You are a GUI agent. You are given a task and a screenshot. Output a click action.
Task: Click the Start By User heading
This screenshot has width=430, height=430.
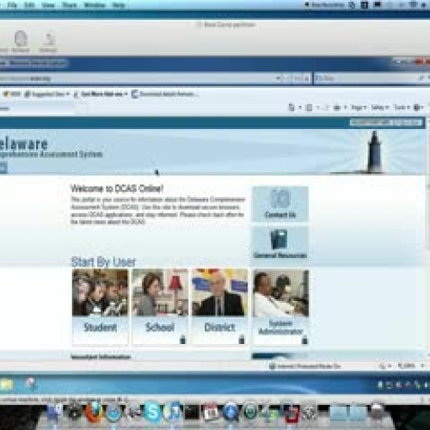[103, 261]
